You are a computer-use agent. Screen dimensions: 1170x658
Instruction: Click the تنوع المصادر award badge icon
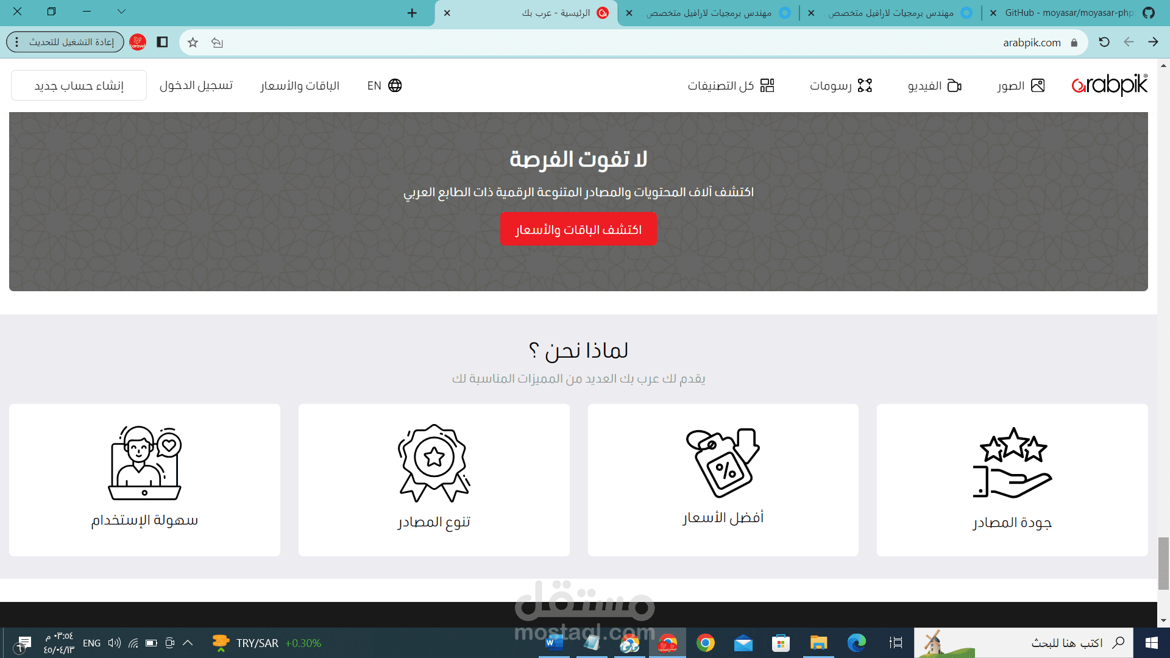pos(434,463)
